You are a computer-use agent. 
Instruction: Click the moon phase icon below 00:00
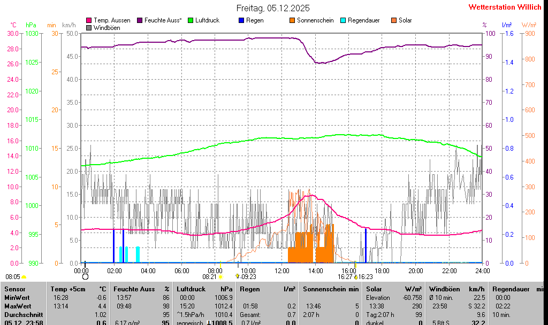pyautogui.click(x=85, y=276)
